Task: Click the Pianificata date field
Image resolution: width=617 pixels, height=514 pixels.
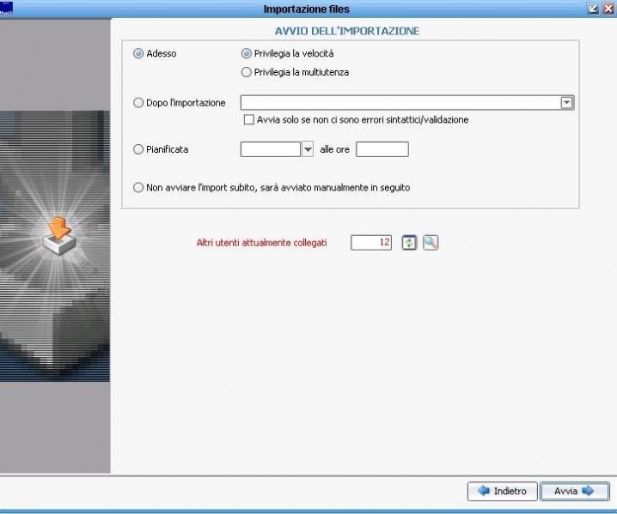Action: click(271, 149)
